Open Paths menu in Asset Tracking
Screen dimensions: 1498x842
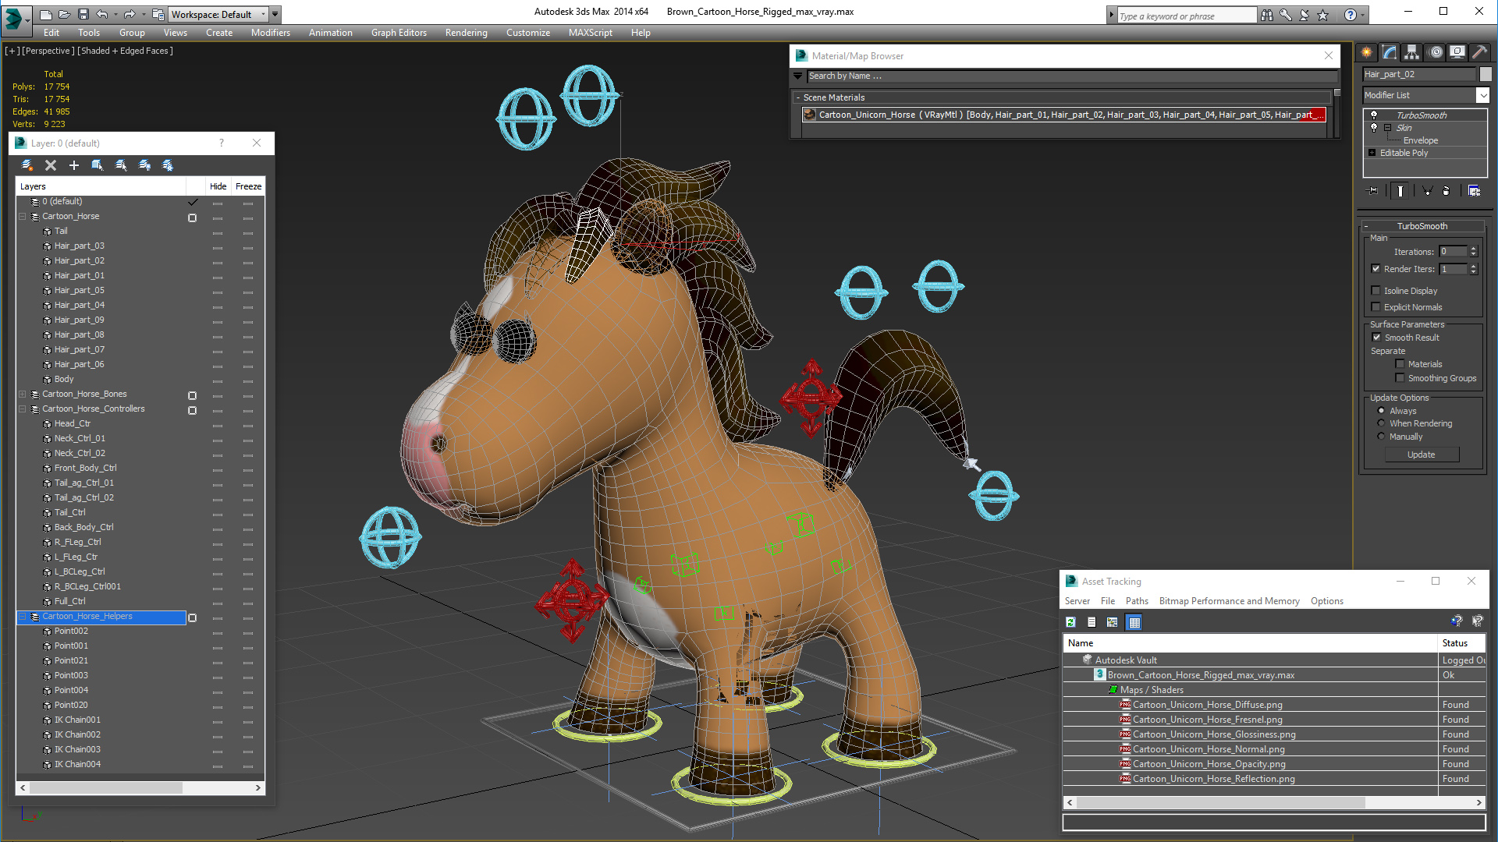(x=1136, y=601)
